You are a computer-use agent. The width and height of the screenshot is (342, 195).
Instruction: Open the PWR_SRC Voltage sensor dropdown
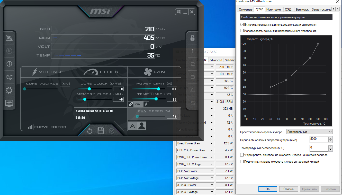click(212, 164)
